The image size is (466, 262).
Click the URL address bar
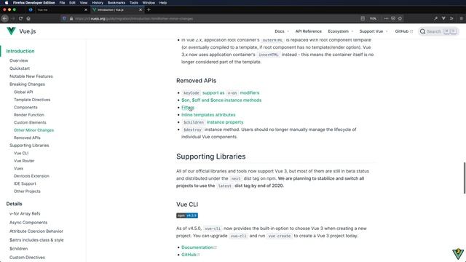point(214,18)
